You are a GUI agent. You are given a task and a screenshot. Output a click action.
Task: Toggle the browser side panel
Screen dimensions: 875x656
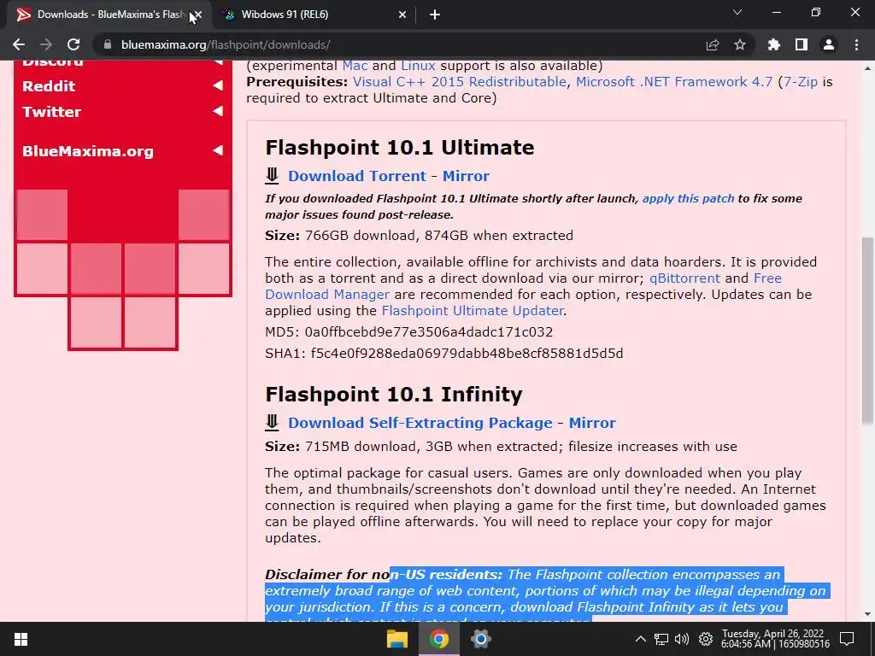pyautogui.click(x=802, y=44)
